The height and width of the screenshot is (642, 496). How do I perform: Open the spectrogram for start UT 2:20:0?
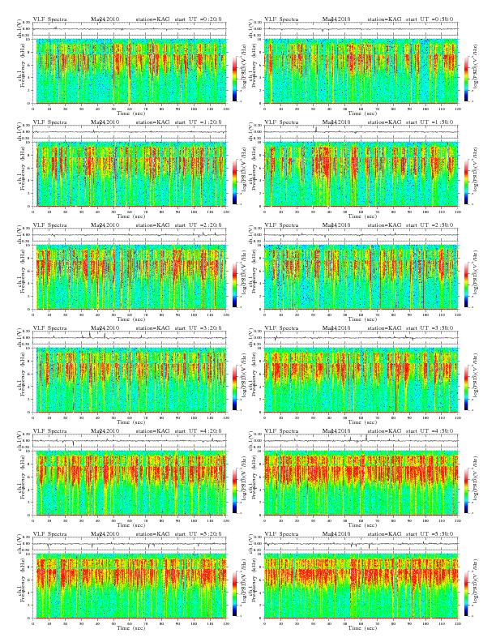[130, 277]
